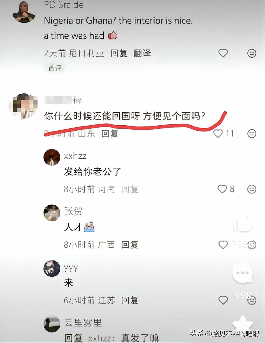Viewport: 265px width, 343px height.
Task: Reply to the Shandong comment
Action: coord(110,133)
